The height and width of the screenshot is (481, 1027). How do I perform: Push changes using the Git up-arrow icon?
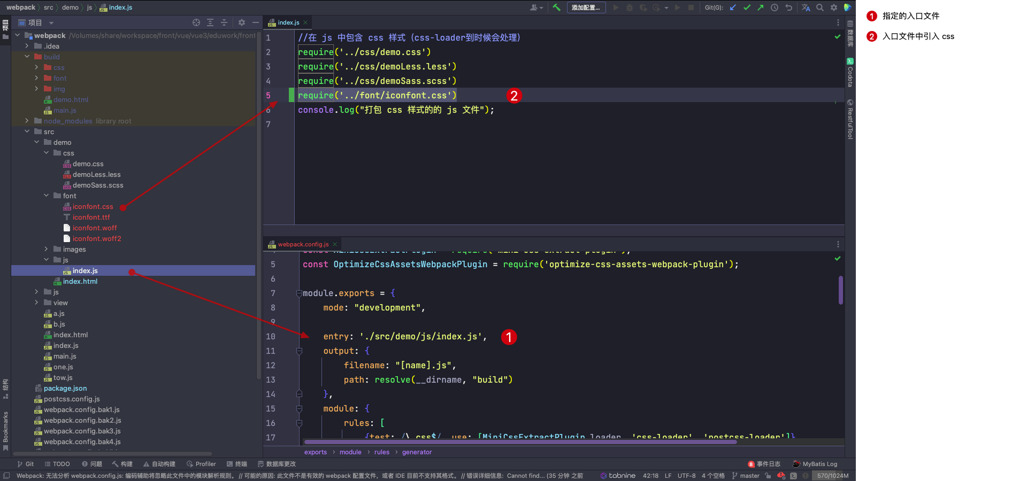760,7
